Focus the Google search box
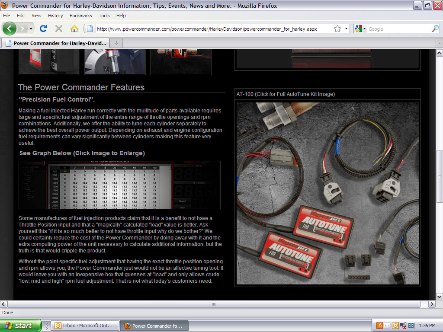This screenshot has height=332, width=443. point(399,29)
